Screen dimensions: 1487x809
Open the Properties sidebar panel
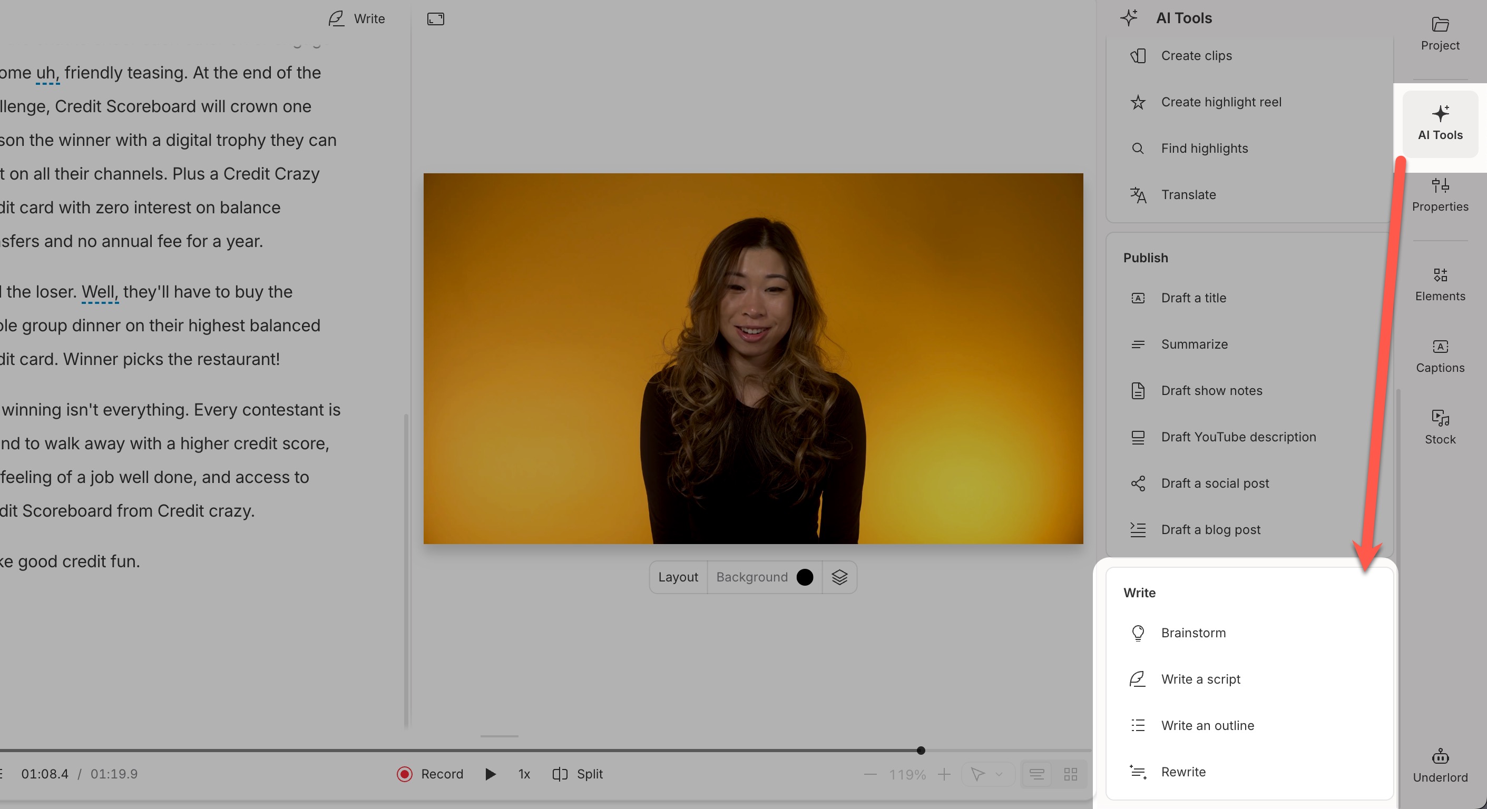[x=1440, y=195]
